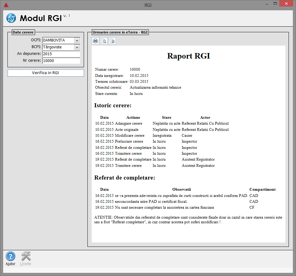
Task: Click the Modul RGI globe logo
Action: [x=11, y=18]
